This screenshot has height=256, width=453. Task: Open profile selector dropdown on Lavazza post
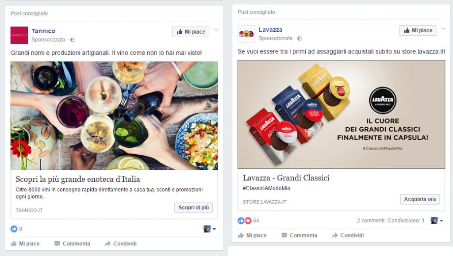coord(437,221)
